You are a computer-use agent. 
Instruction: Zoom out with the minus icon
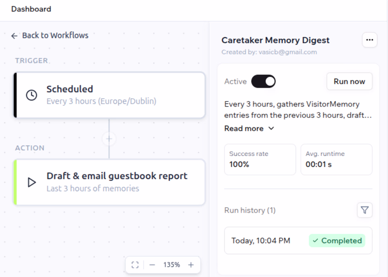(152, 265)
